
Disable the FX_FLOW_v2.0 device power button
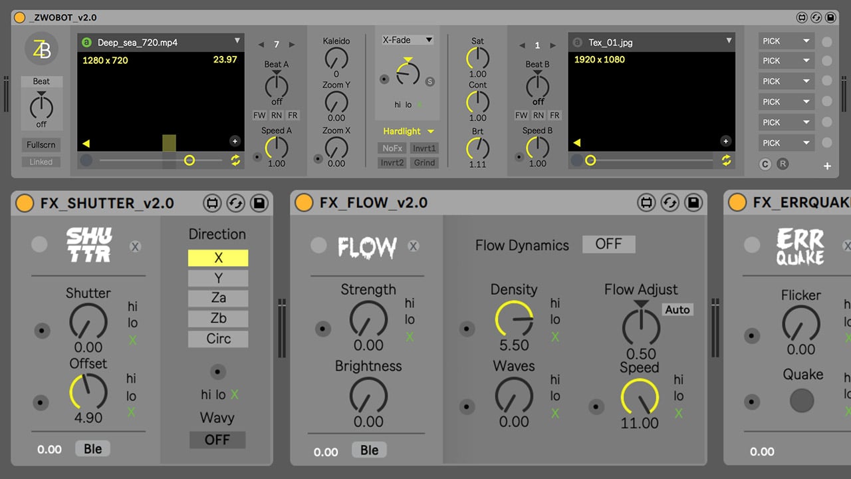[x=304, y=203]
